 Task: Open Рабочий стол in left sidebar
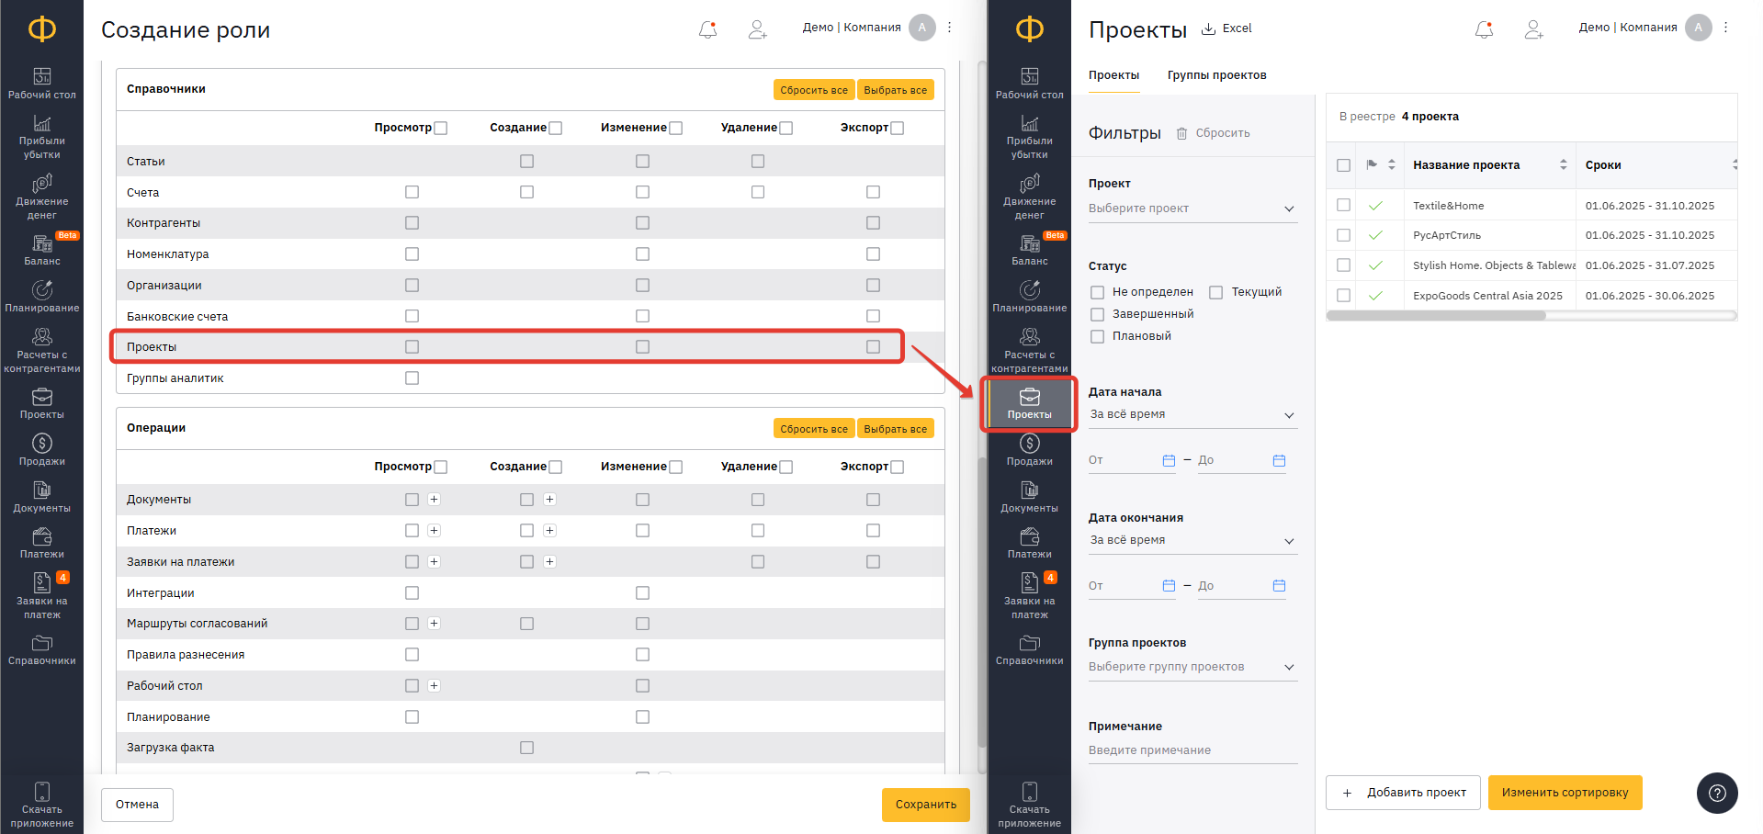pos(41,83)
